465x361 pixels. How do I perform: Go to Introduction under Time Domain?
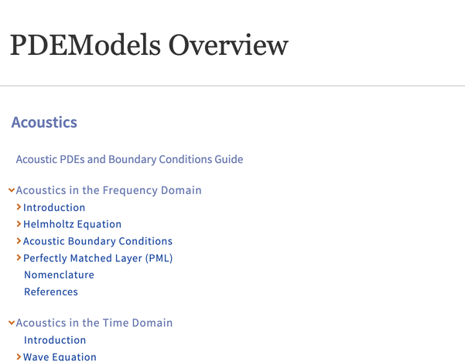pos(55,340)
